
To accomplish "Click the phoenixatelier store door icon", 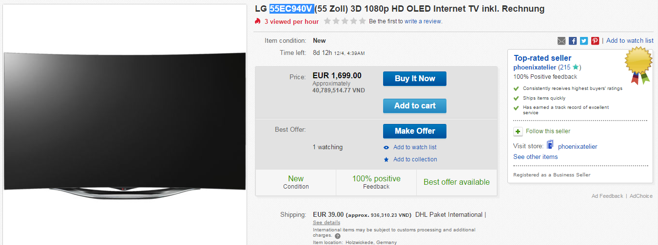I will point(550,145).
